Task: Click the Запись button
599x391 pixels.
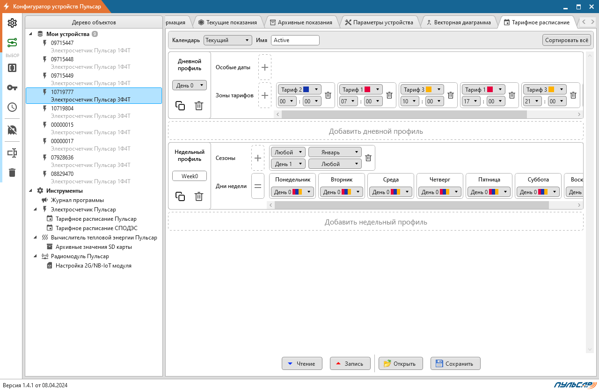Action: 350,363
